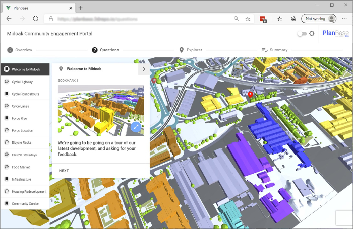Open the browser three-dot menu
The height and width of the screenshot is (229, 353).
344,19
